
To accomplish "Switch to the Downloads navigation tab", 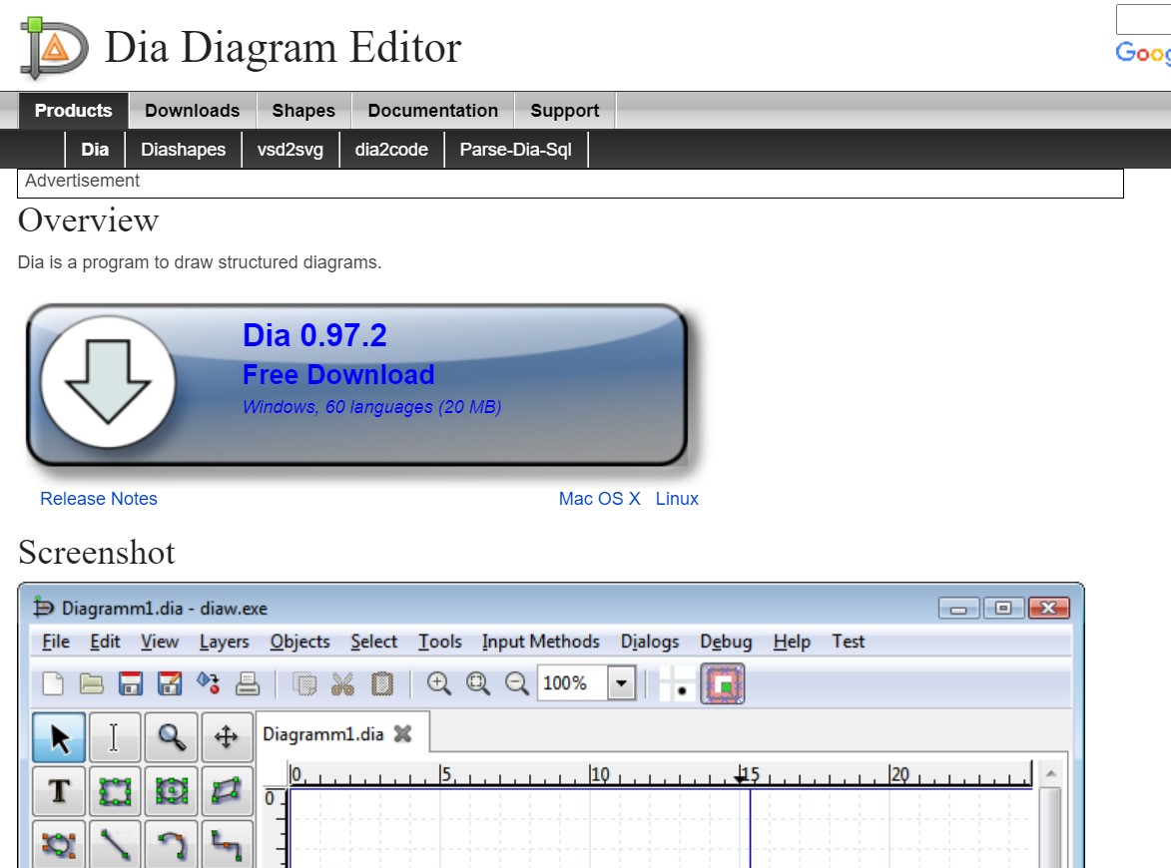I will [192, 111].
